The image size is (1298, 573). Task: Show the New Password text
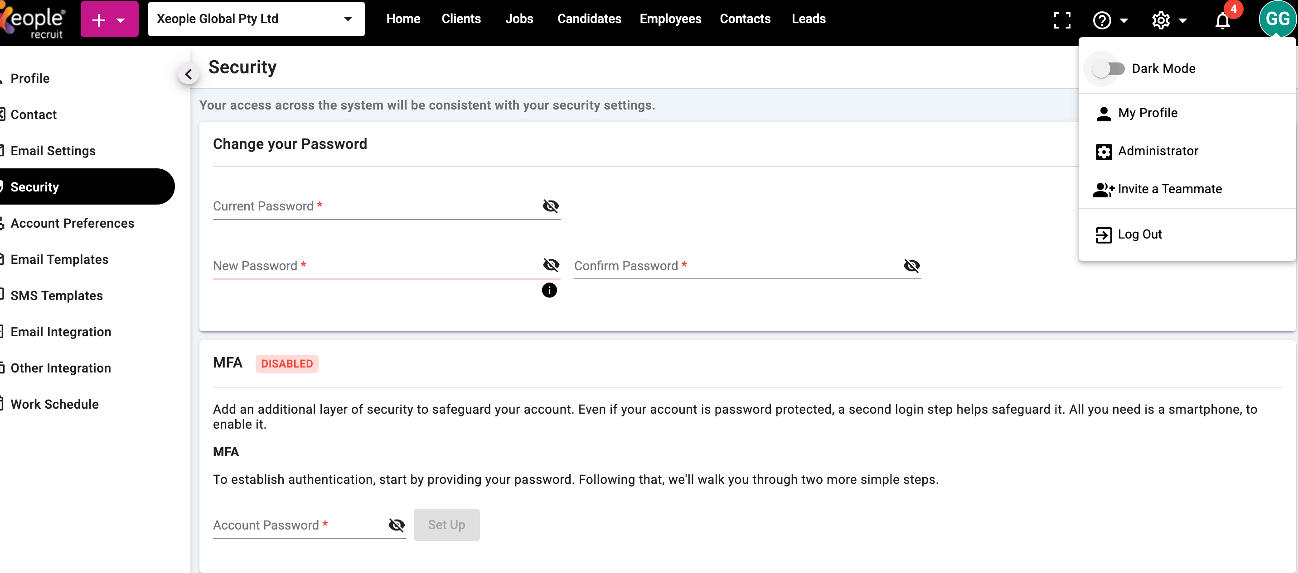(551, 265)
